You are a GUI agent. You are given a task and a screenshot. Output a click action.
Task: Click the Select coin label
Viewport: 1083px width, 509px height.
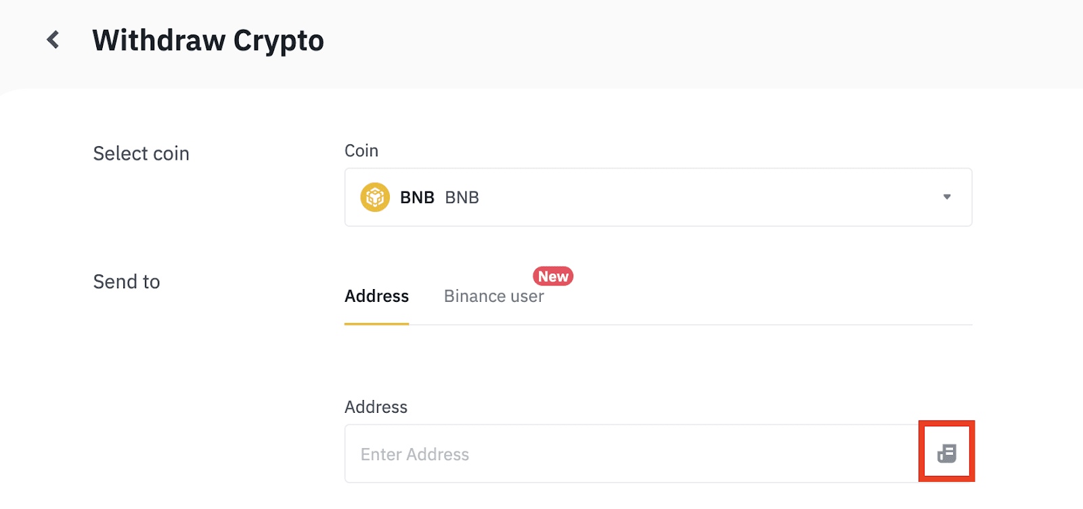pos(141,154)
